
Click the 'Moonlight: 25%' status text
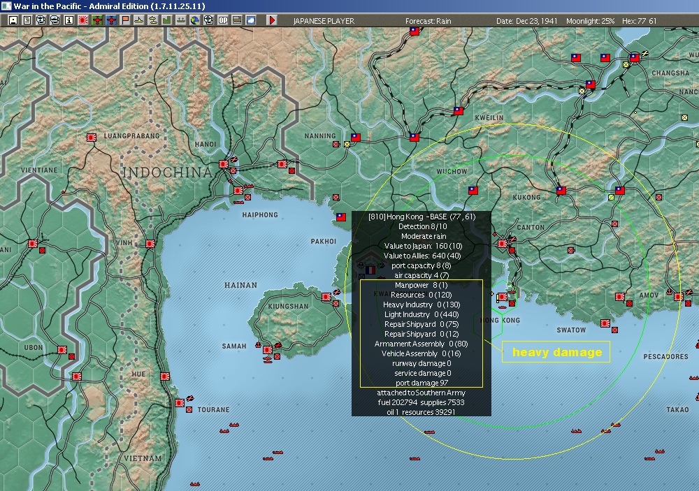tap(590, 21)
